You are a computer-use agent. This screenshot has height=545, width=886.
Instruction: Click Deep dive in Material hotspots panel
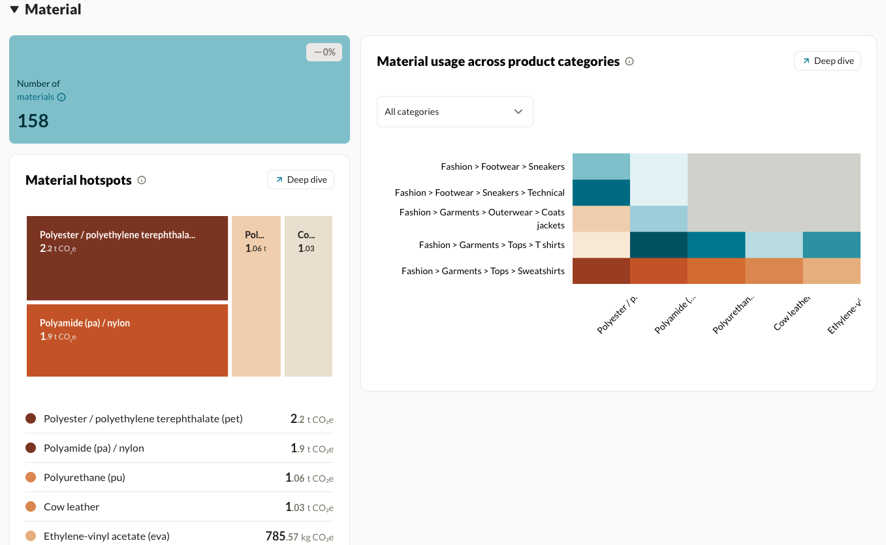300,179
